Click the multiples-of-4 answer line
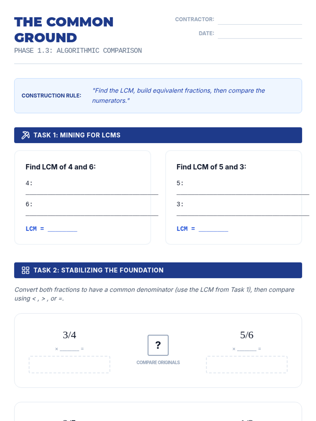316x421 pixels. coord(92,191)
